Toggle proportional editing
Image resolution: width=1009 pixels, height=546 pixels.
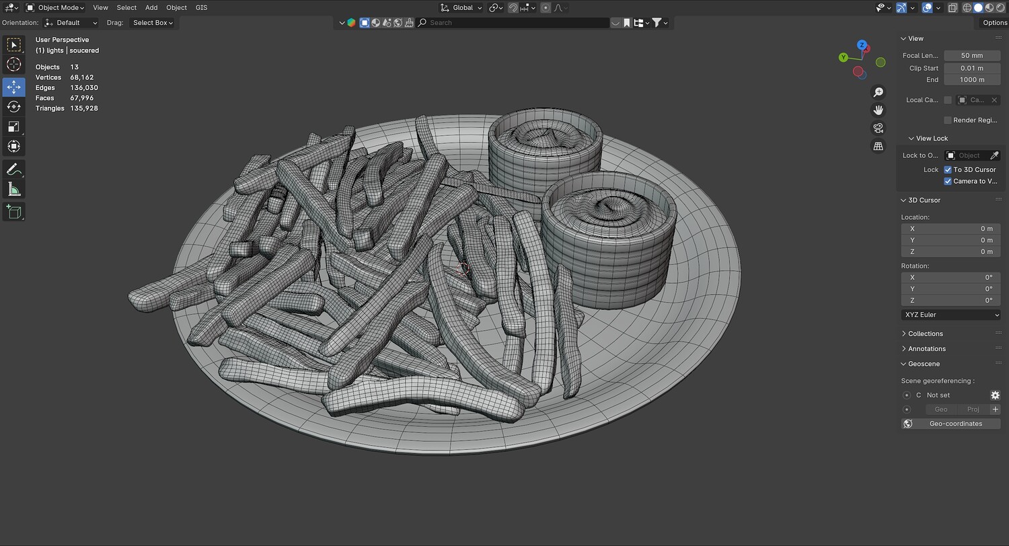[x=546, y=8]
